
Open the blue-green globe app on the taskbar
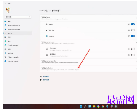coord(107,106)
